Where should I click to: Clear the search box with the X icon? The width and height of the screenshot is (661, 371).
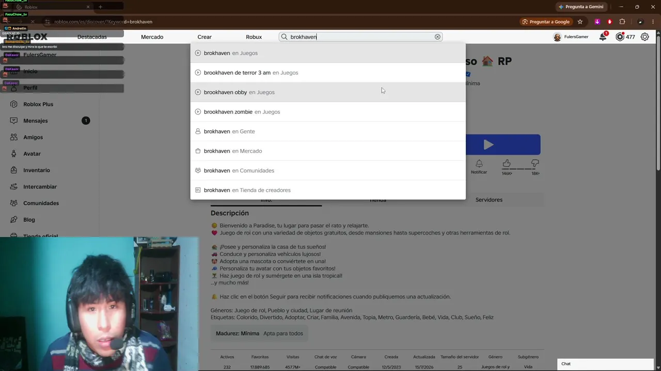pos(437,37)
